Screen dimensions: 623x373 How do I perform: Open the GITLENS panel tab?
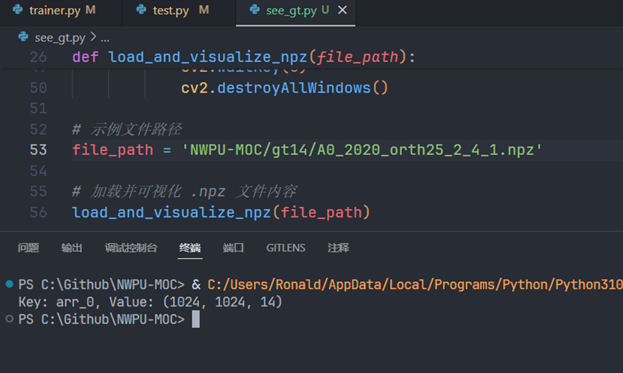pyautogui.click(x=286, y=248)
